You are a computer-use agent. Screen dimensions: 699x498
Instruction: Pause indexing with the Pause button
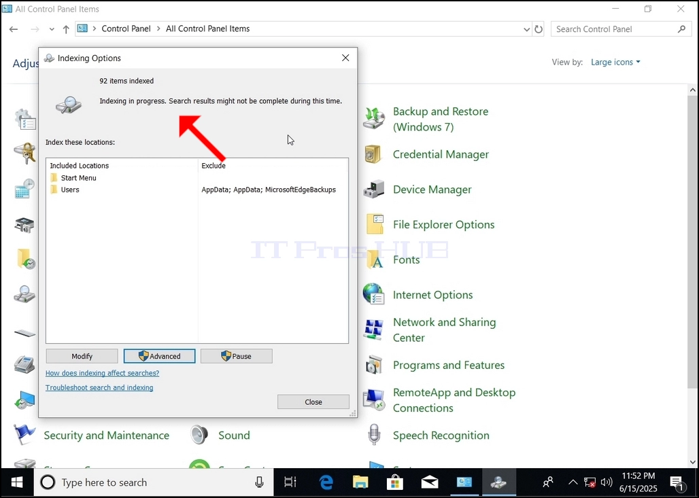click(x=236, y=356)
